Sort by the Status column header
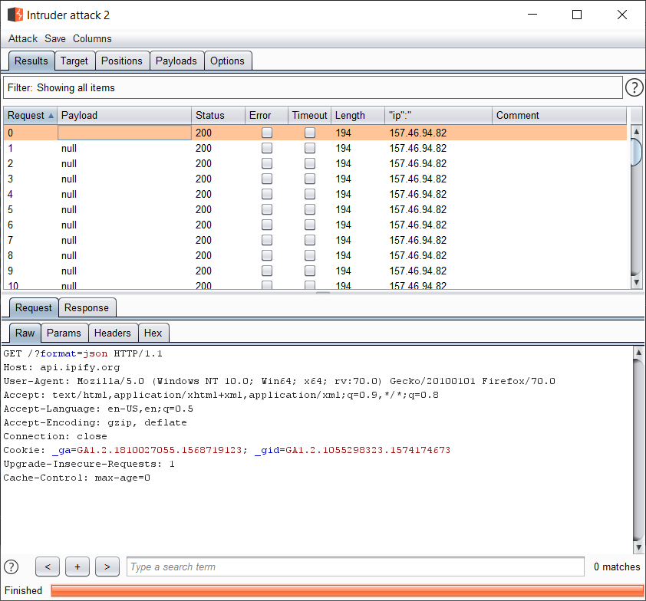 [218, 115]
